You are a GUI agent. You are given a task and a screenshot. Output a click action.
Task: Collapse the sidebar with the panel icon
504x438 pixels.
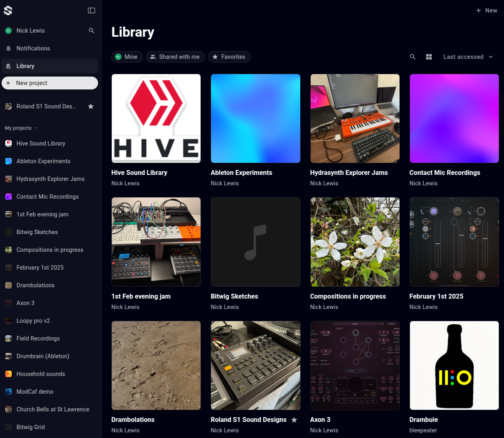tap(92, 10)
